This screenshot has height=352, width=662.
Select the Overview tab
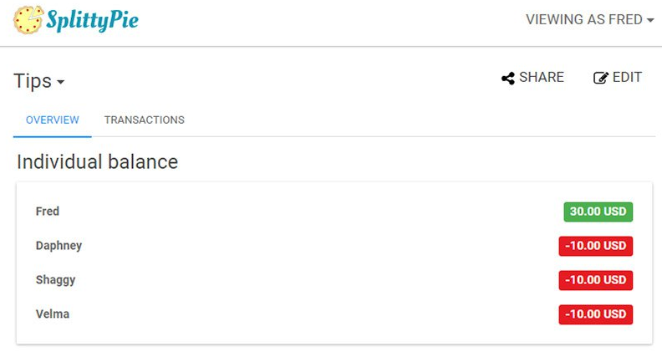(53, 120)
